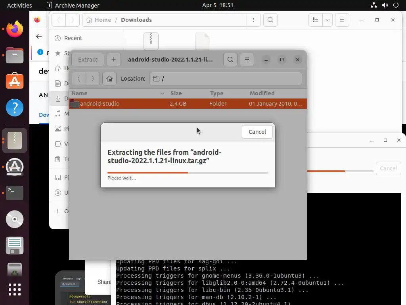Open Software Updater from the dock
This screenshot has width=406, height=305.
pyautogui.click(x=15, y=167)
